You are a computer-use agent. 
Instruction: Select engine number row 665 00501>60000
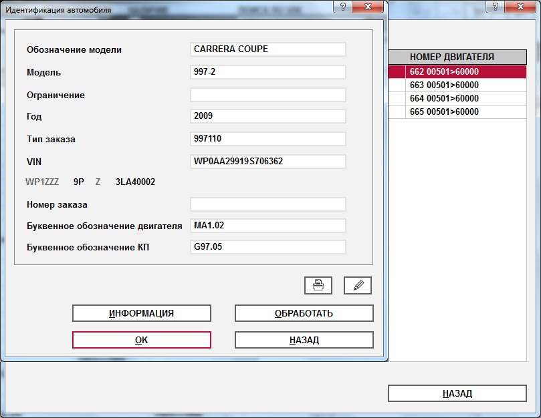pyautogui.click(x=457, y=112)
